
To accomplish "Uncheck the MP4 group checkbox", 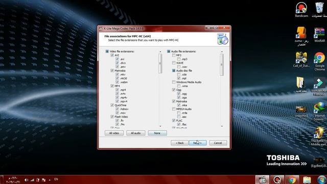I will [112, 86].
